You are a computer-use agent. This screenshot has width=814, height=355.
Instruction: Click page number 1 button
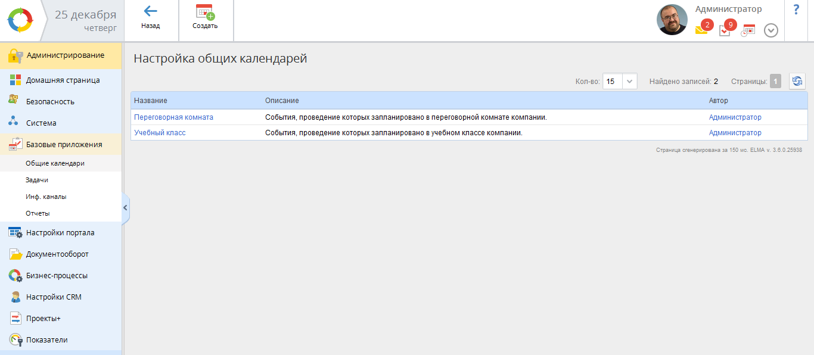[x=775, y=81]
